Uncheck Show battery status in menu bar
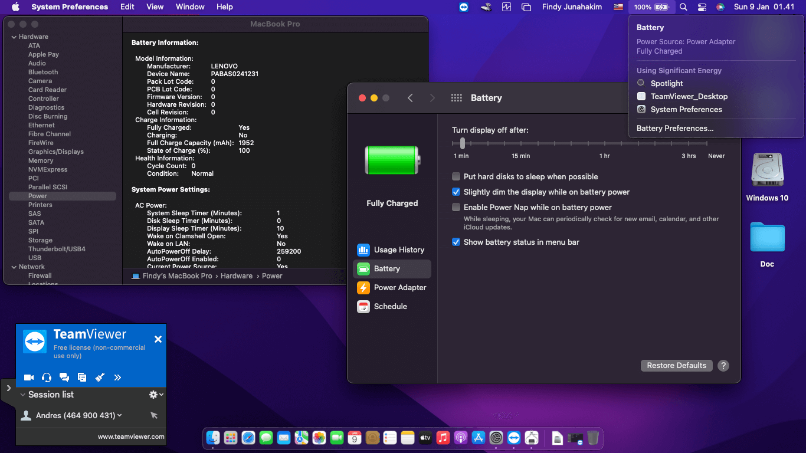The width and height of the screenshot is (806, 453). pos(456,242)
